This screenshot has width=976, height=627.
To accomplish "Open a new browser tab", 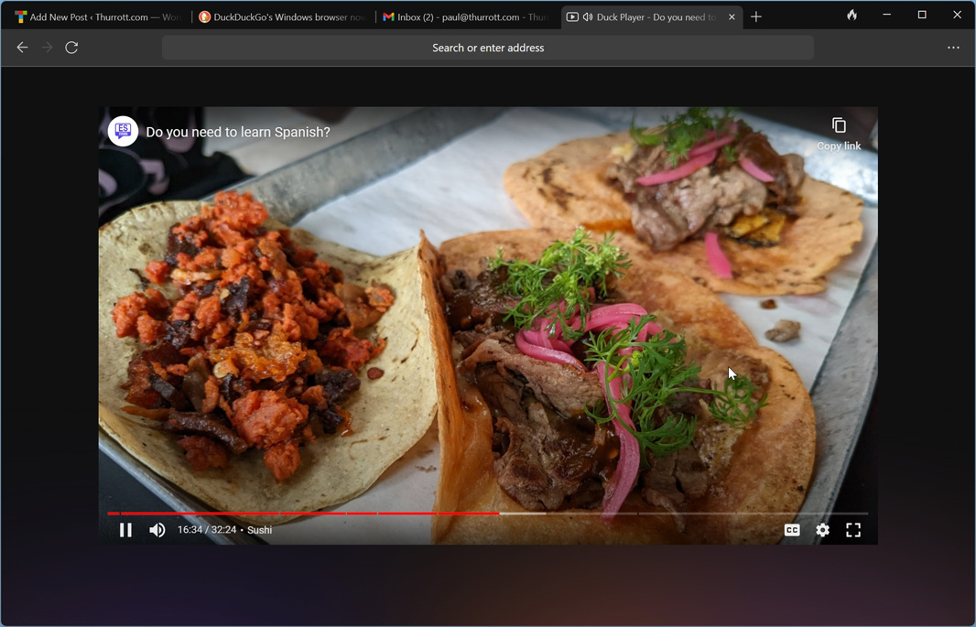I will (756, 16).
